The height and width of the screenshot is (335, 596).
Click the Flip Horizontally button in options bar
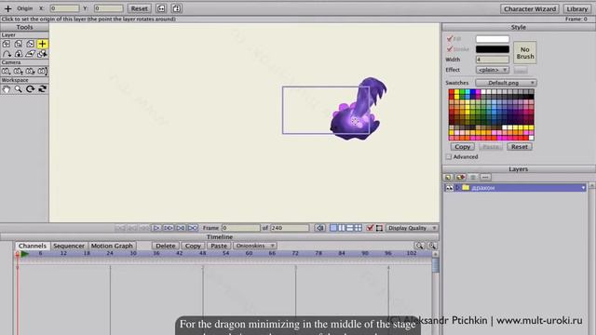click(161, 8)
